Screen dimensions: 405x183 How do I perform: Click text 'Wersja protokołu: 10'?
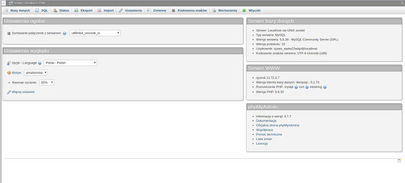pyautogui.click(x=270, y=44)
